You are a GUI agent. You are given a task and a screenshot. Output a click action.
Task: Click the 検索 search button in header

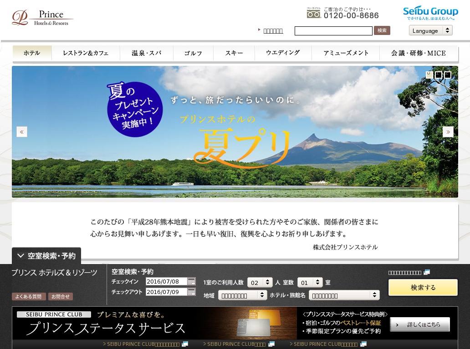click(x=382, y=30)
